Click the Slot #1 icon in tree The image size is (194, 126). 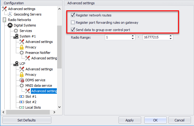tap(22, 96)
